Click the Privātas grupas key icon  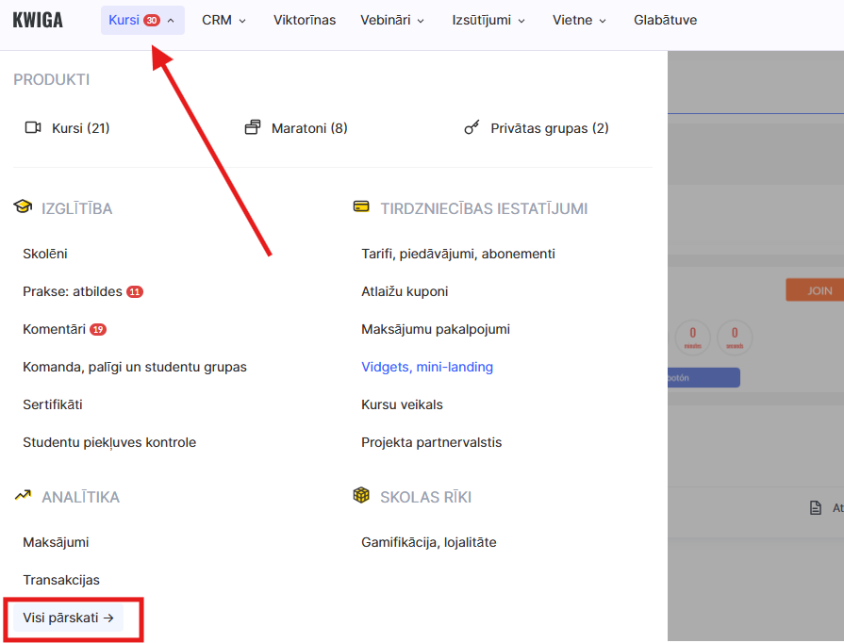[x=472, y=128]
